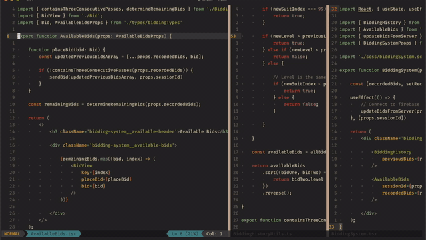Click the 'import { AvailableBids }' line

click(x=381, y=29)
